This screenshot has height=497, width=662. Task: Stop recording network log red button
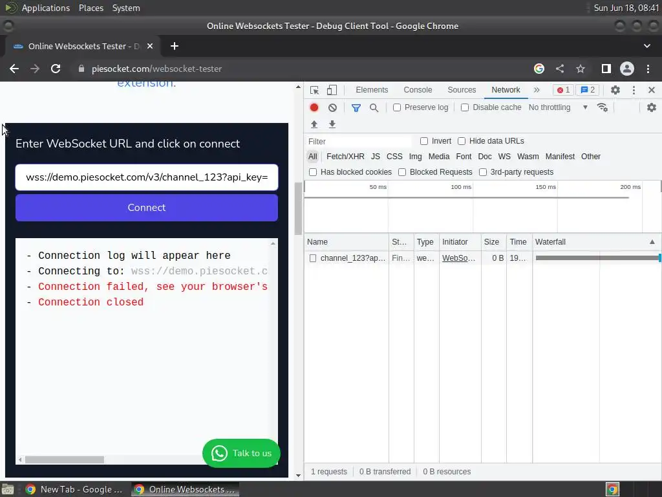coord(314,107)
